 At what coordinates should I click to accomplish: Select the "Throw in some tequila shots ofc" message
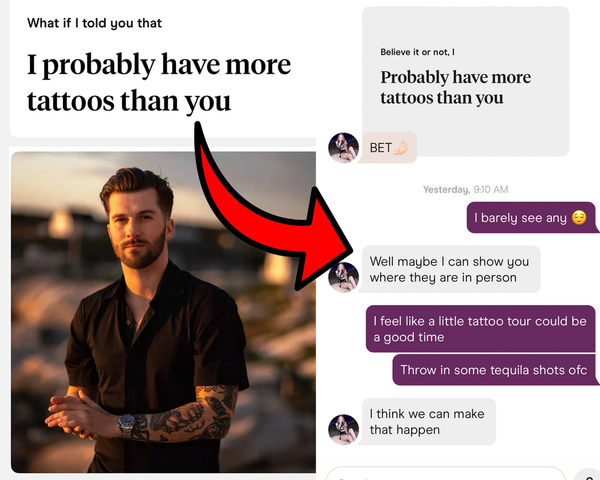click(494, 370)
